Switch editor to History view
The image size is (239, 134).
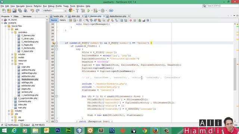coord(63,20)
